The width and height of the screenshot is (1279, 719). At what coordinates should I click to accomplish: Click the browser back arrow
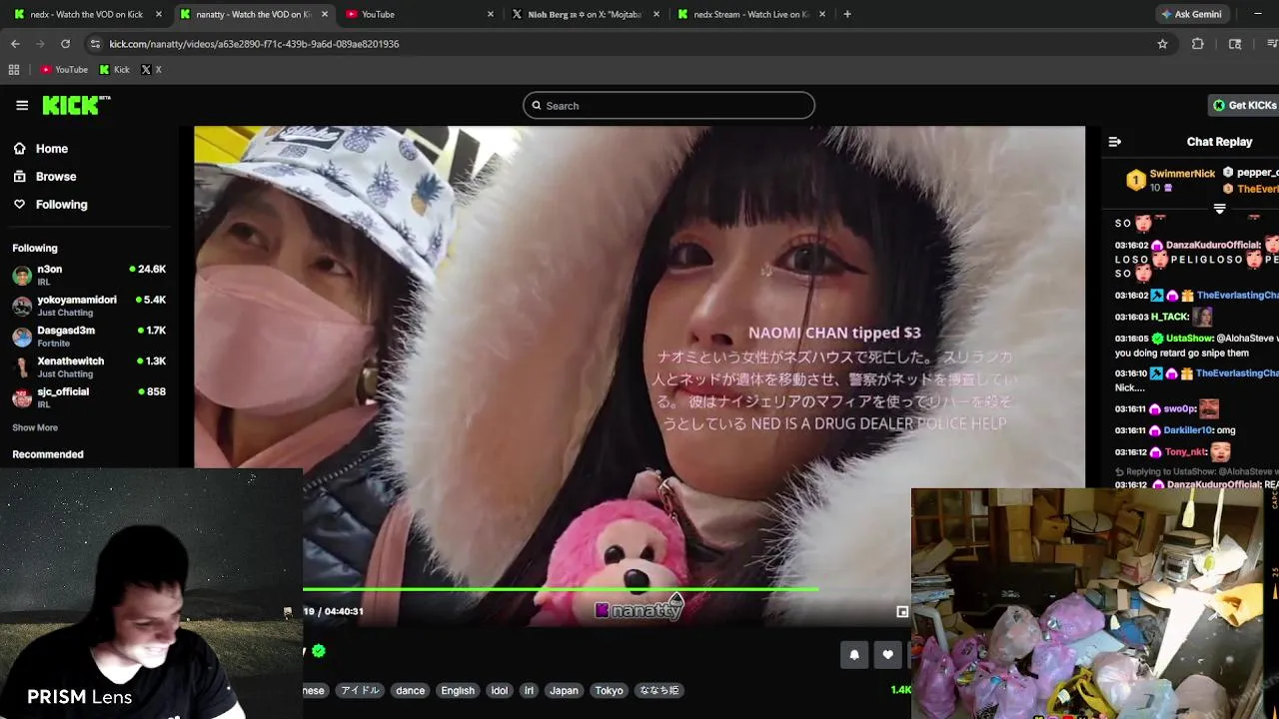tap(15, 44)
